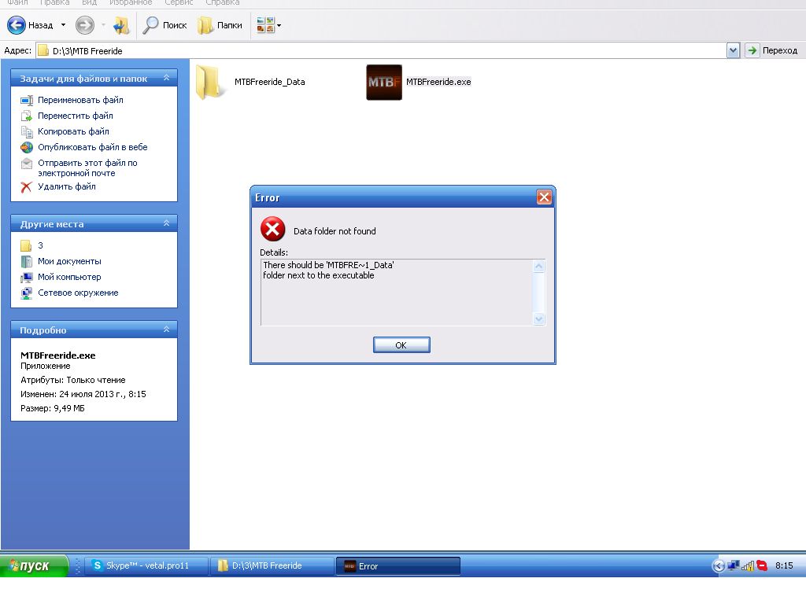Open Мои документы link
Image resolution: width=806 pixels, height=604 pixels.
pos(69,261)
